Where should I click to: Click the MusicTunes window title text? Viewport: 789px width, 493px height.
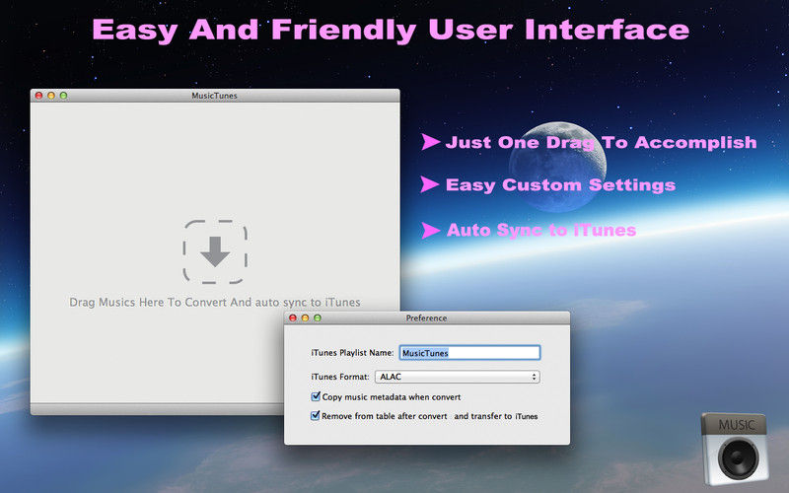(214, 96)
